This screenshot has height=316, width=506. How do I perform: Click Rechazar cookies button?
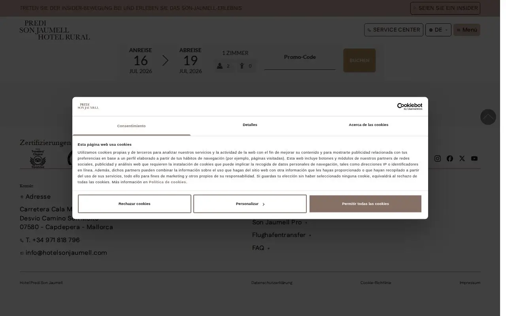[x=134, y=204]
